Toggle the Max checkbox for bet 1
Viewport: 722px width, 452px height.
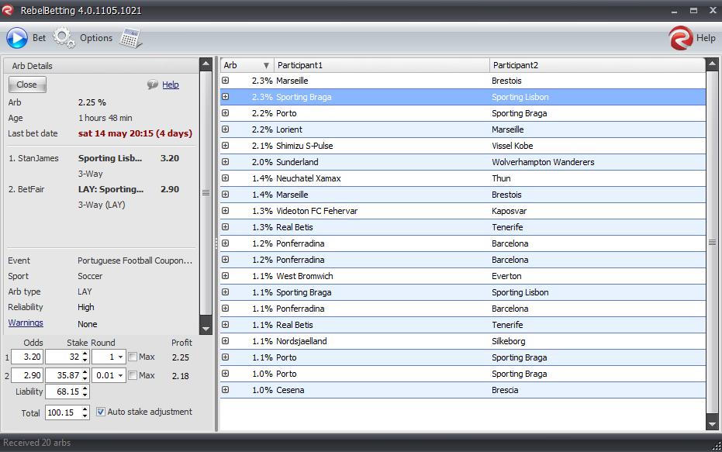tap(133, 357)
